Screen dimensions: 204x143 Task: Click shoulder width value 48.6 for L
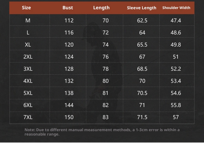(176, 32)
